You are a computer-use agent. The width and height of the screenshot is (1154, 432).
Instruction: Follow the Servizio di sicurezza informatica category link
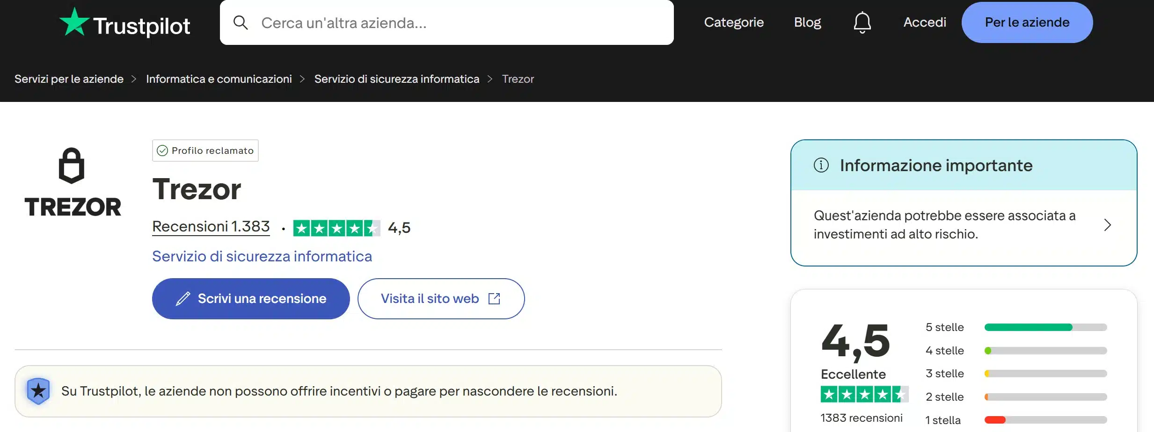click(262, 256)
